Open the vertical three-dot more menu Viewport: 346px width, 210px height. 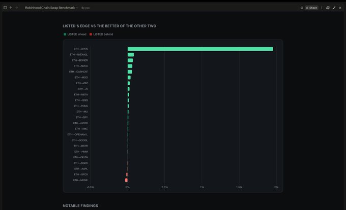322,8
